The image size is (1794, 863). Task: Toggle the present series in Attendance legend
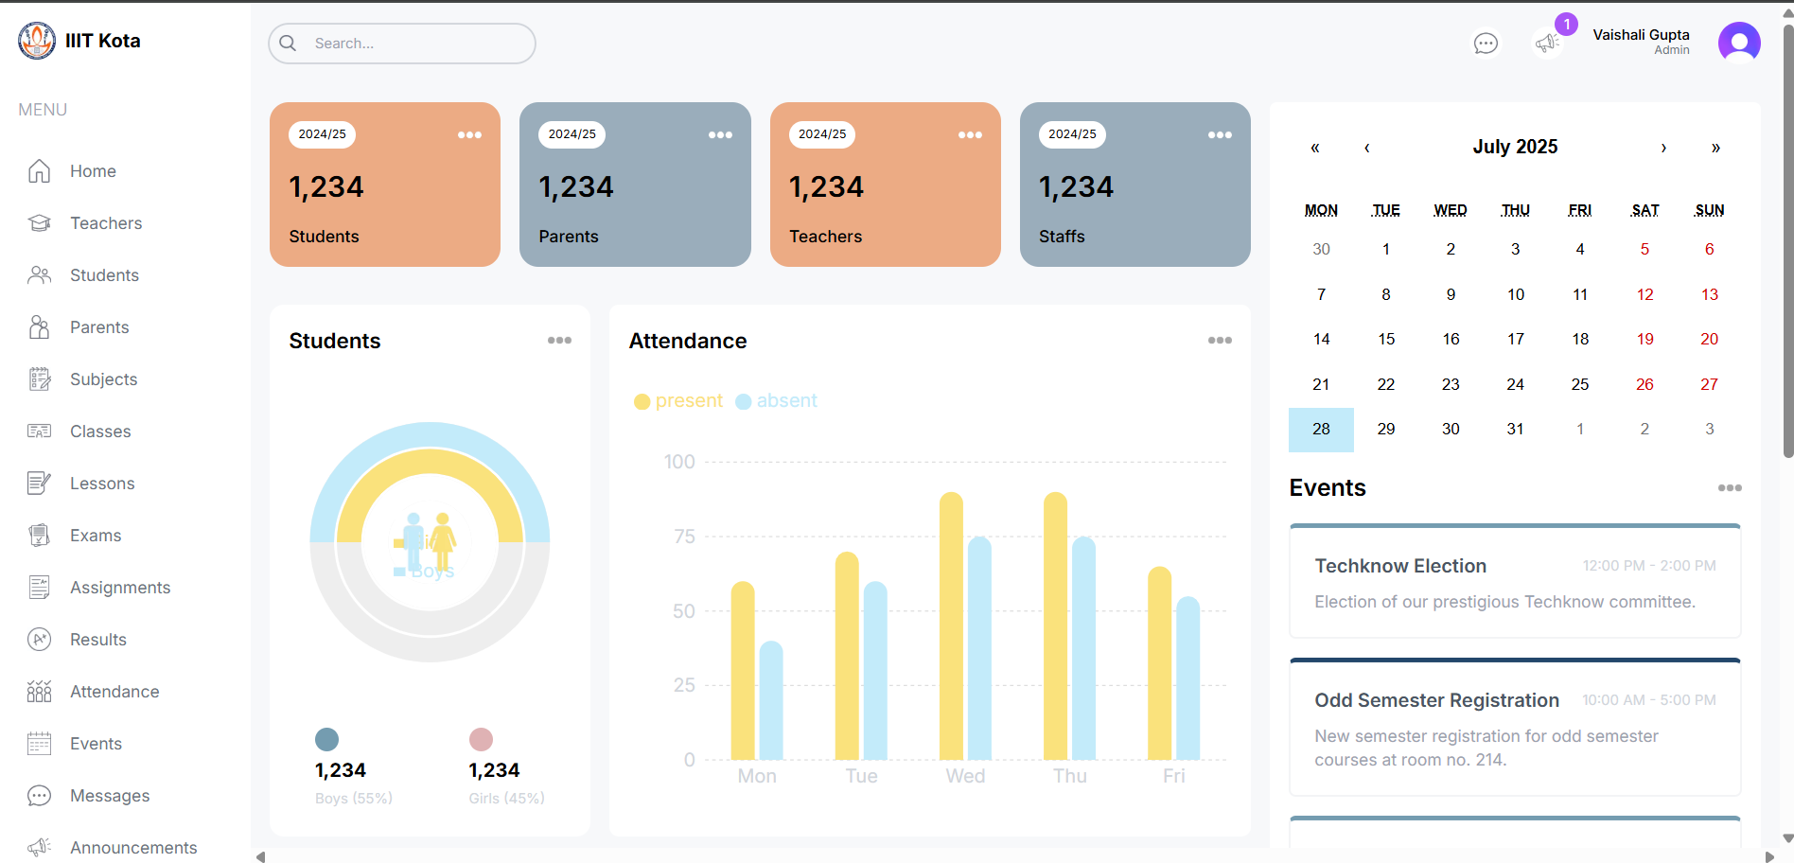click(677, 400)
